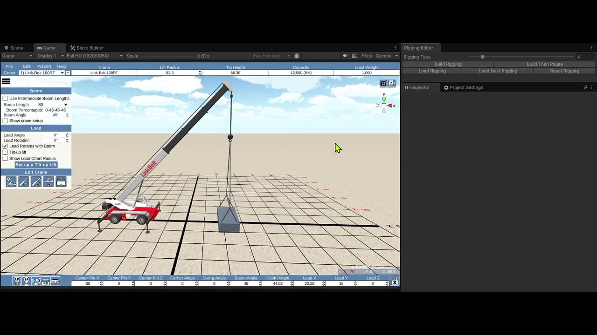The height and width of the screenshot is (335, 597).
Task: Expand the Gizmos dropdown arrow
Action: tap(396, 56)
